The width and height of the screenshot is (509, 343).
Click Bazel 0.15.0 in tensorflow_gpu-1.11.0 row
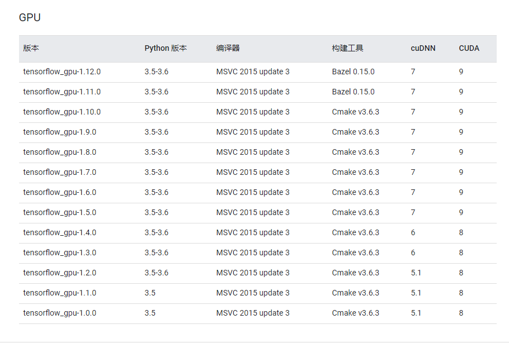[353, 92]
